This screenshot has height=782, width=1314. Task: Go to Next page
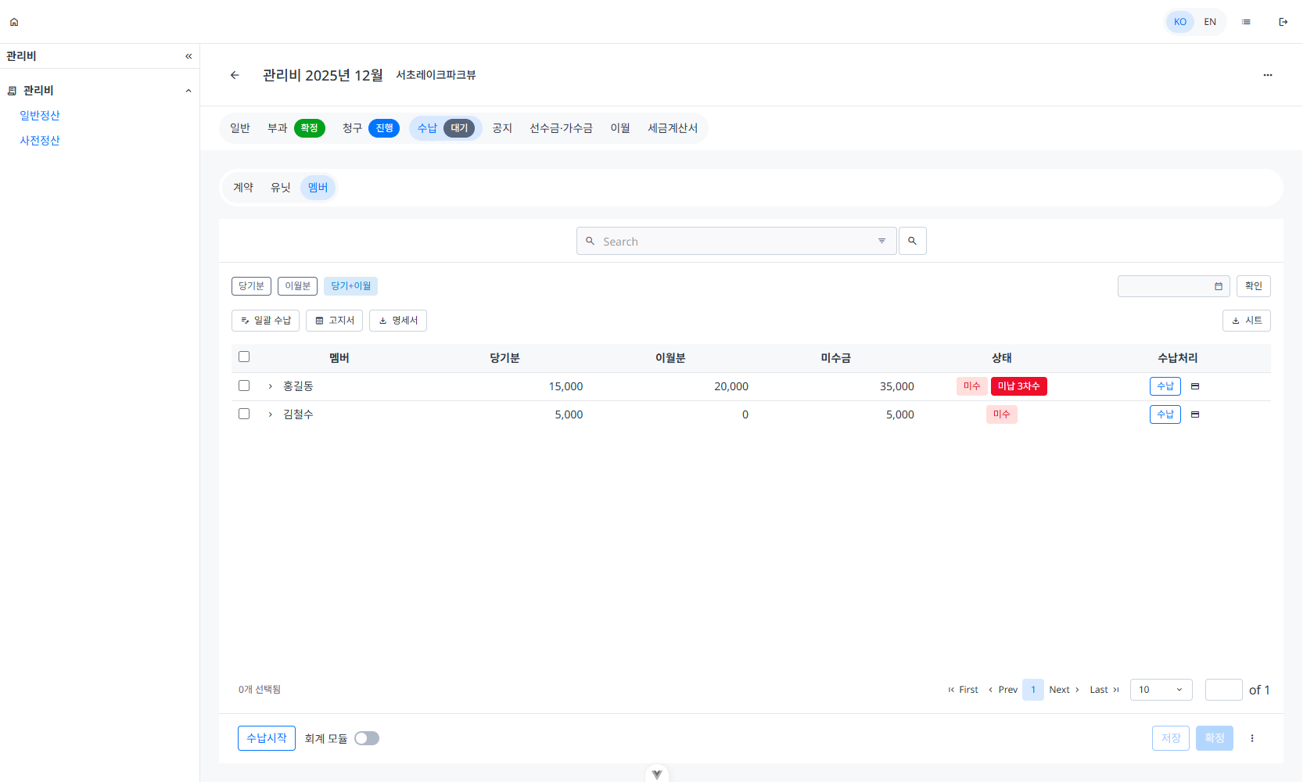[1064, 690]
